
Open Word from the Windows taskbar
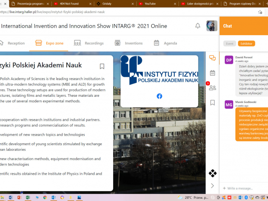[10, 197]
